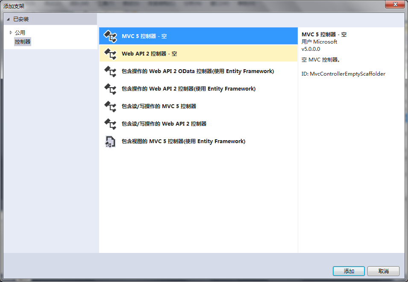This screenshot has height=282, width=408.
Task: Click icon for 包含读/写操作的 MVC 5 控制器
Action: [x=110, y=106]
